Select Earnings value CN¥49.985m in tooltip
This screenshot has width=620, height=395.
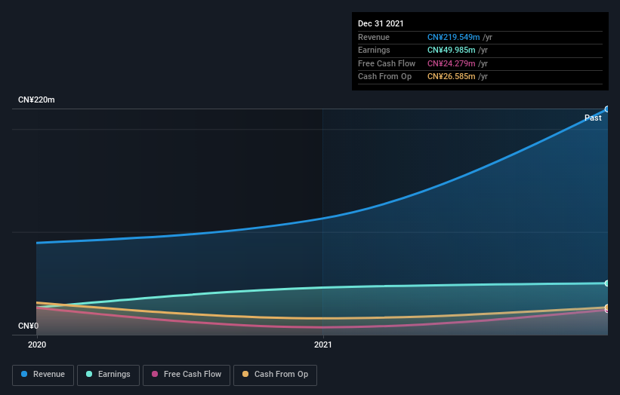451,51
